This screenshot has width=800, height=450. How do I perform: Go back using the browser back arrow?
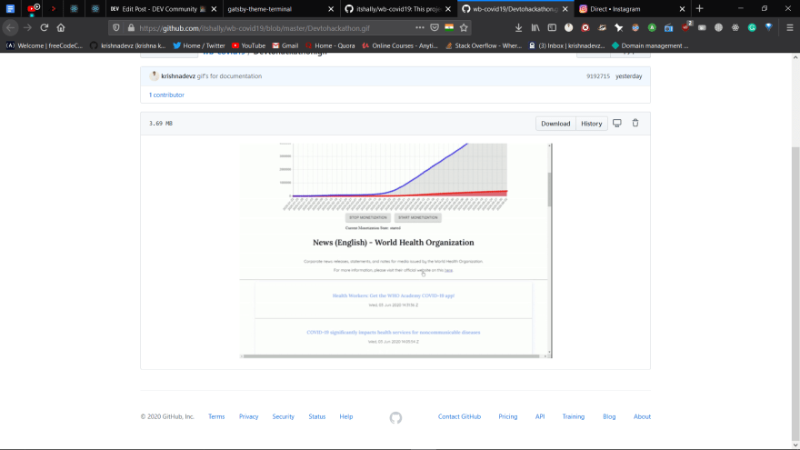tap(11, 27)
